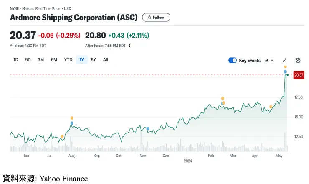Expand chart to full screen
Viewport: 309px width, 184px height.
[285, 60]
